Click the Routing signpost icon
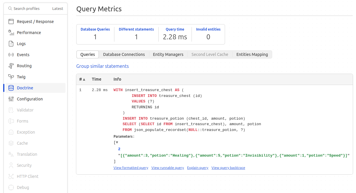Image resolution: width=356 pixels, height=193 pixels. tap(11, 66)
